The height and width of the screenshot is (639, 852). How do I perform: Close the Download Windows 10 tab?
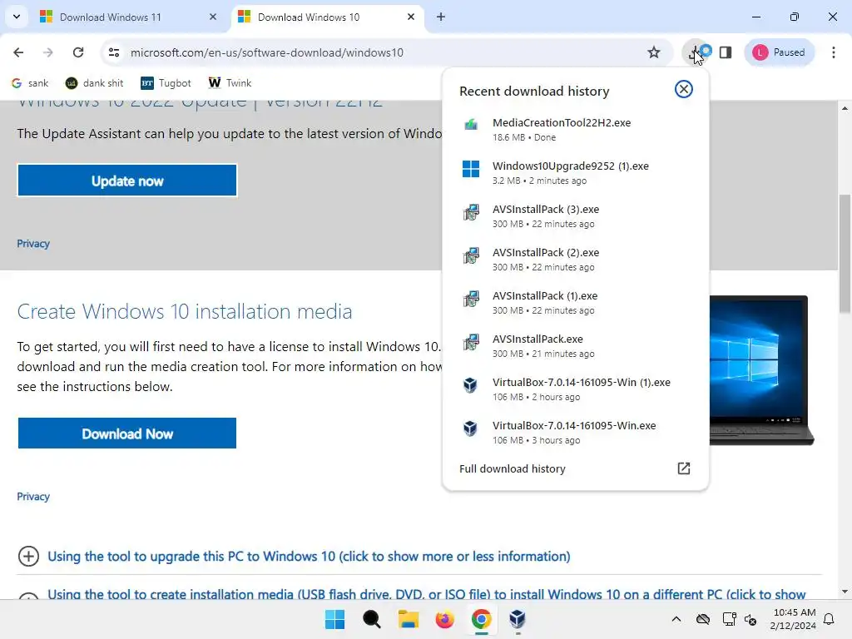(x=411, y=17)
